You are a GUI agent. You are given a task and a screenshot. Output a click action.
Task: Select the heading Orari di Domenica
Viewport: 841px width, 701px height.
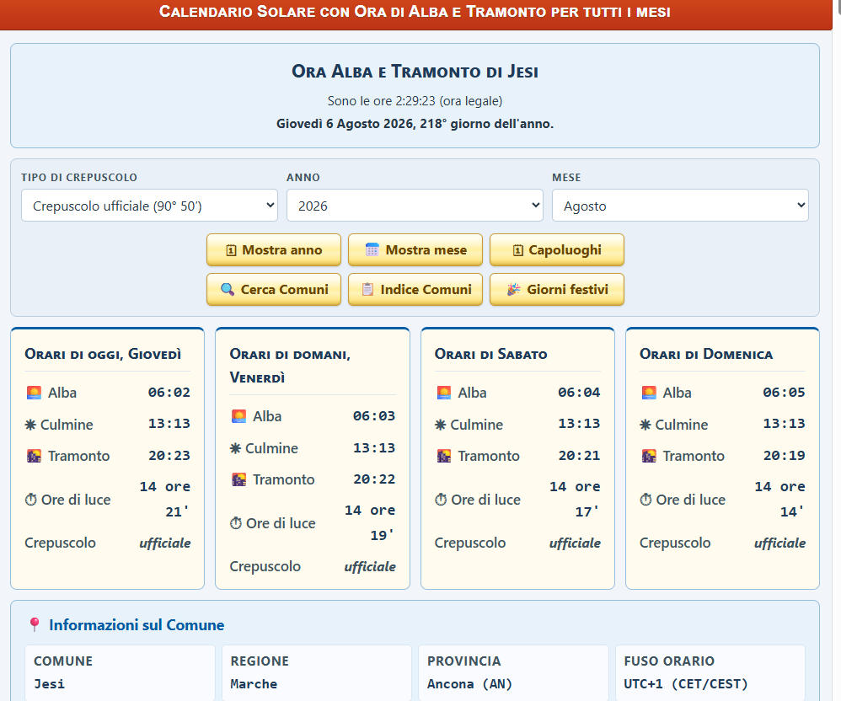706,354
